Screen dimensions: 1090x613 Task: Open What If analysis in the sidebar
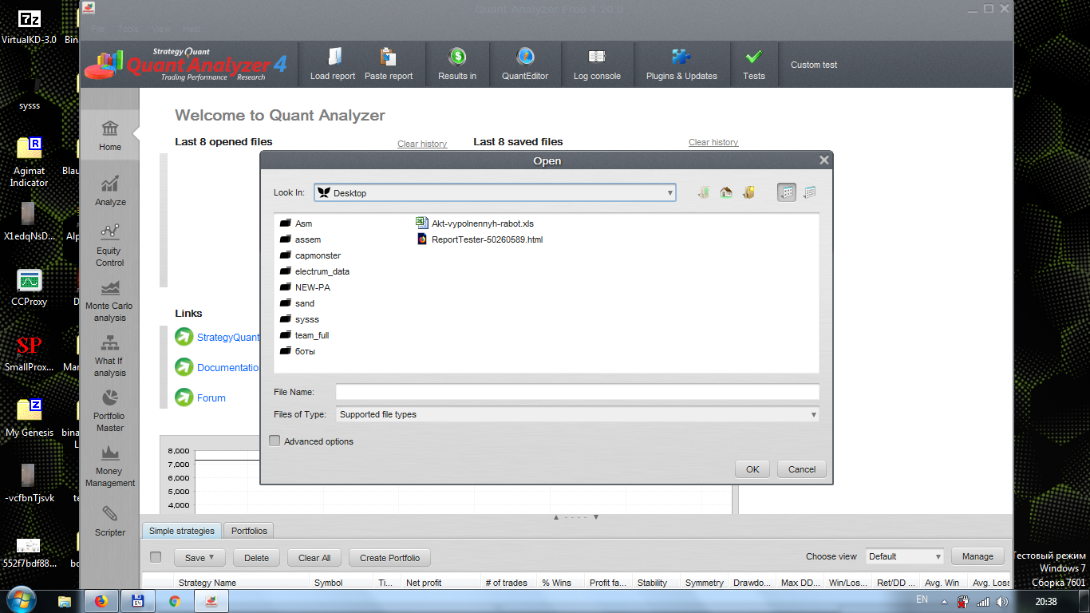coord(109,355)
